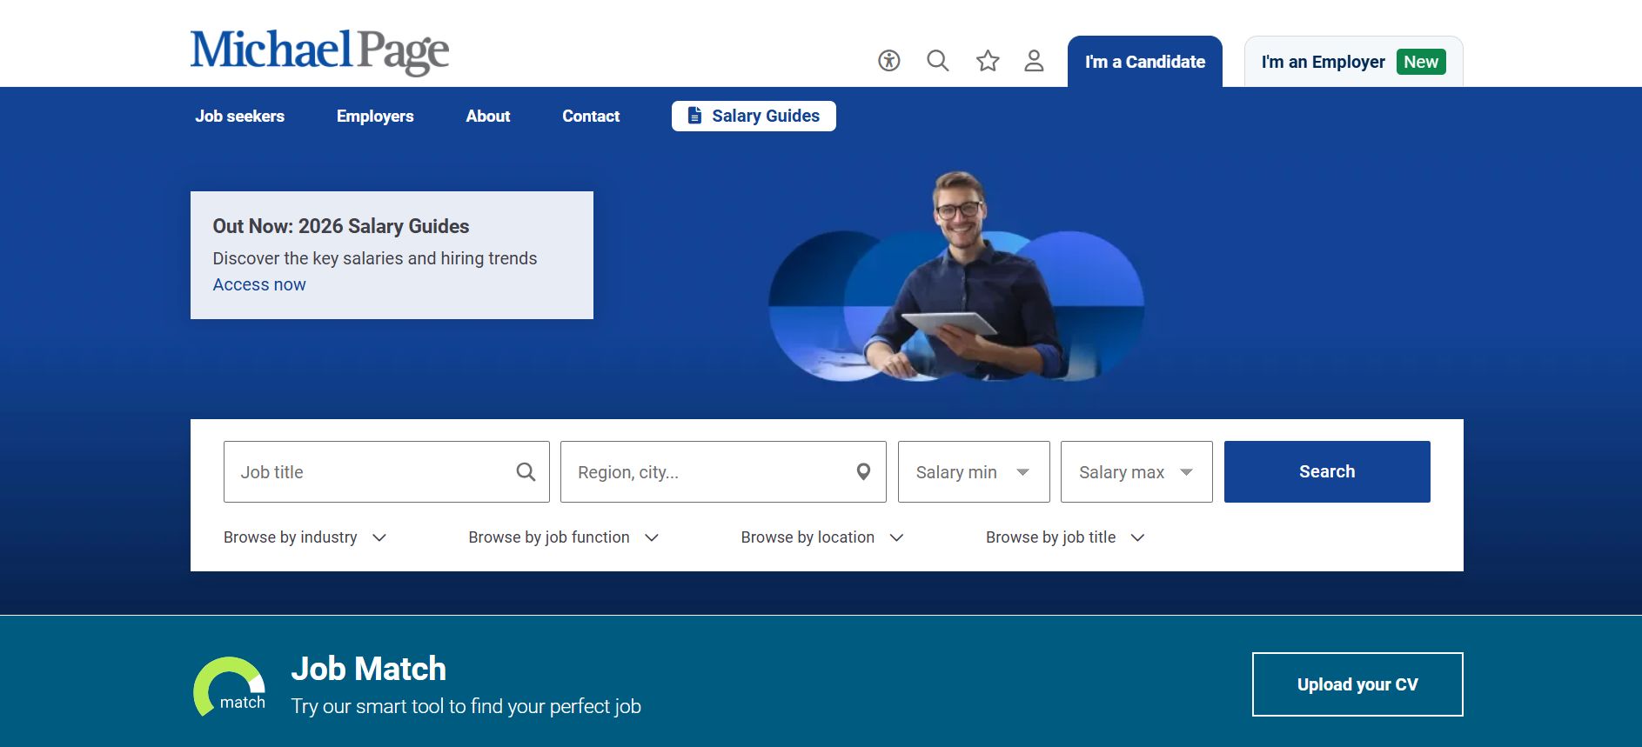
Task: Open the accessibility options icon
Action: tap(888, 61)
